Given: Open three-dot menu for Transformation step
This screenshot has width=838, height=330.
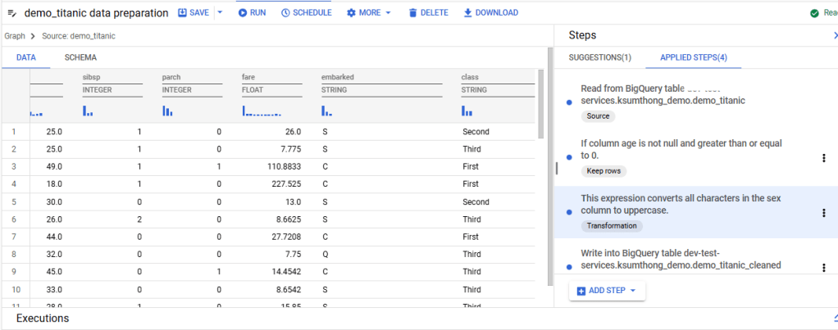Looking at the screenshot, I should pyautogui.click(x=824, y=213).
